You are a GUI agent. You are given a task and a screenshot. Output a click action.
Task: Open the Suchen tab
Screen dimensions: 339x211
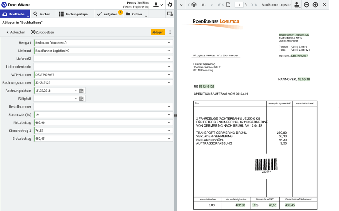(42, 14)
